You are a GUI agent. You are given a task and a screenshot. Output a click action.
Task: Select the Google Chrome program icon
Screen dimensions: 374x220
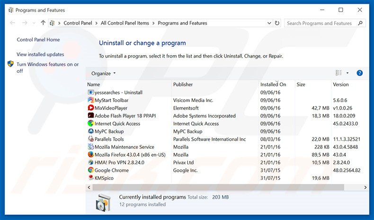pyautogui.click(x=91, y=170)
